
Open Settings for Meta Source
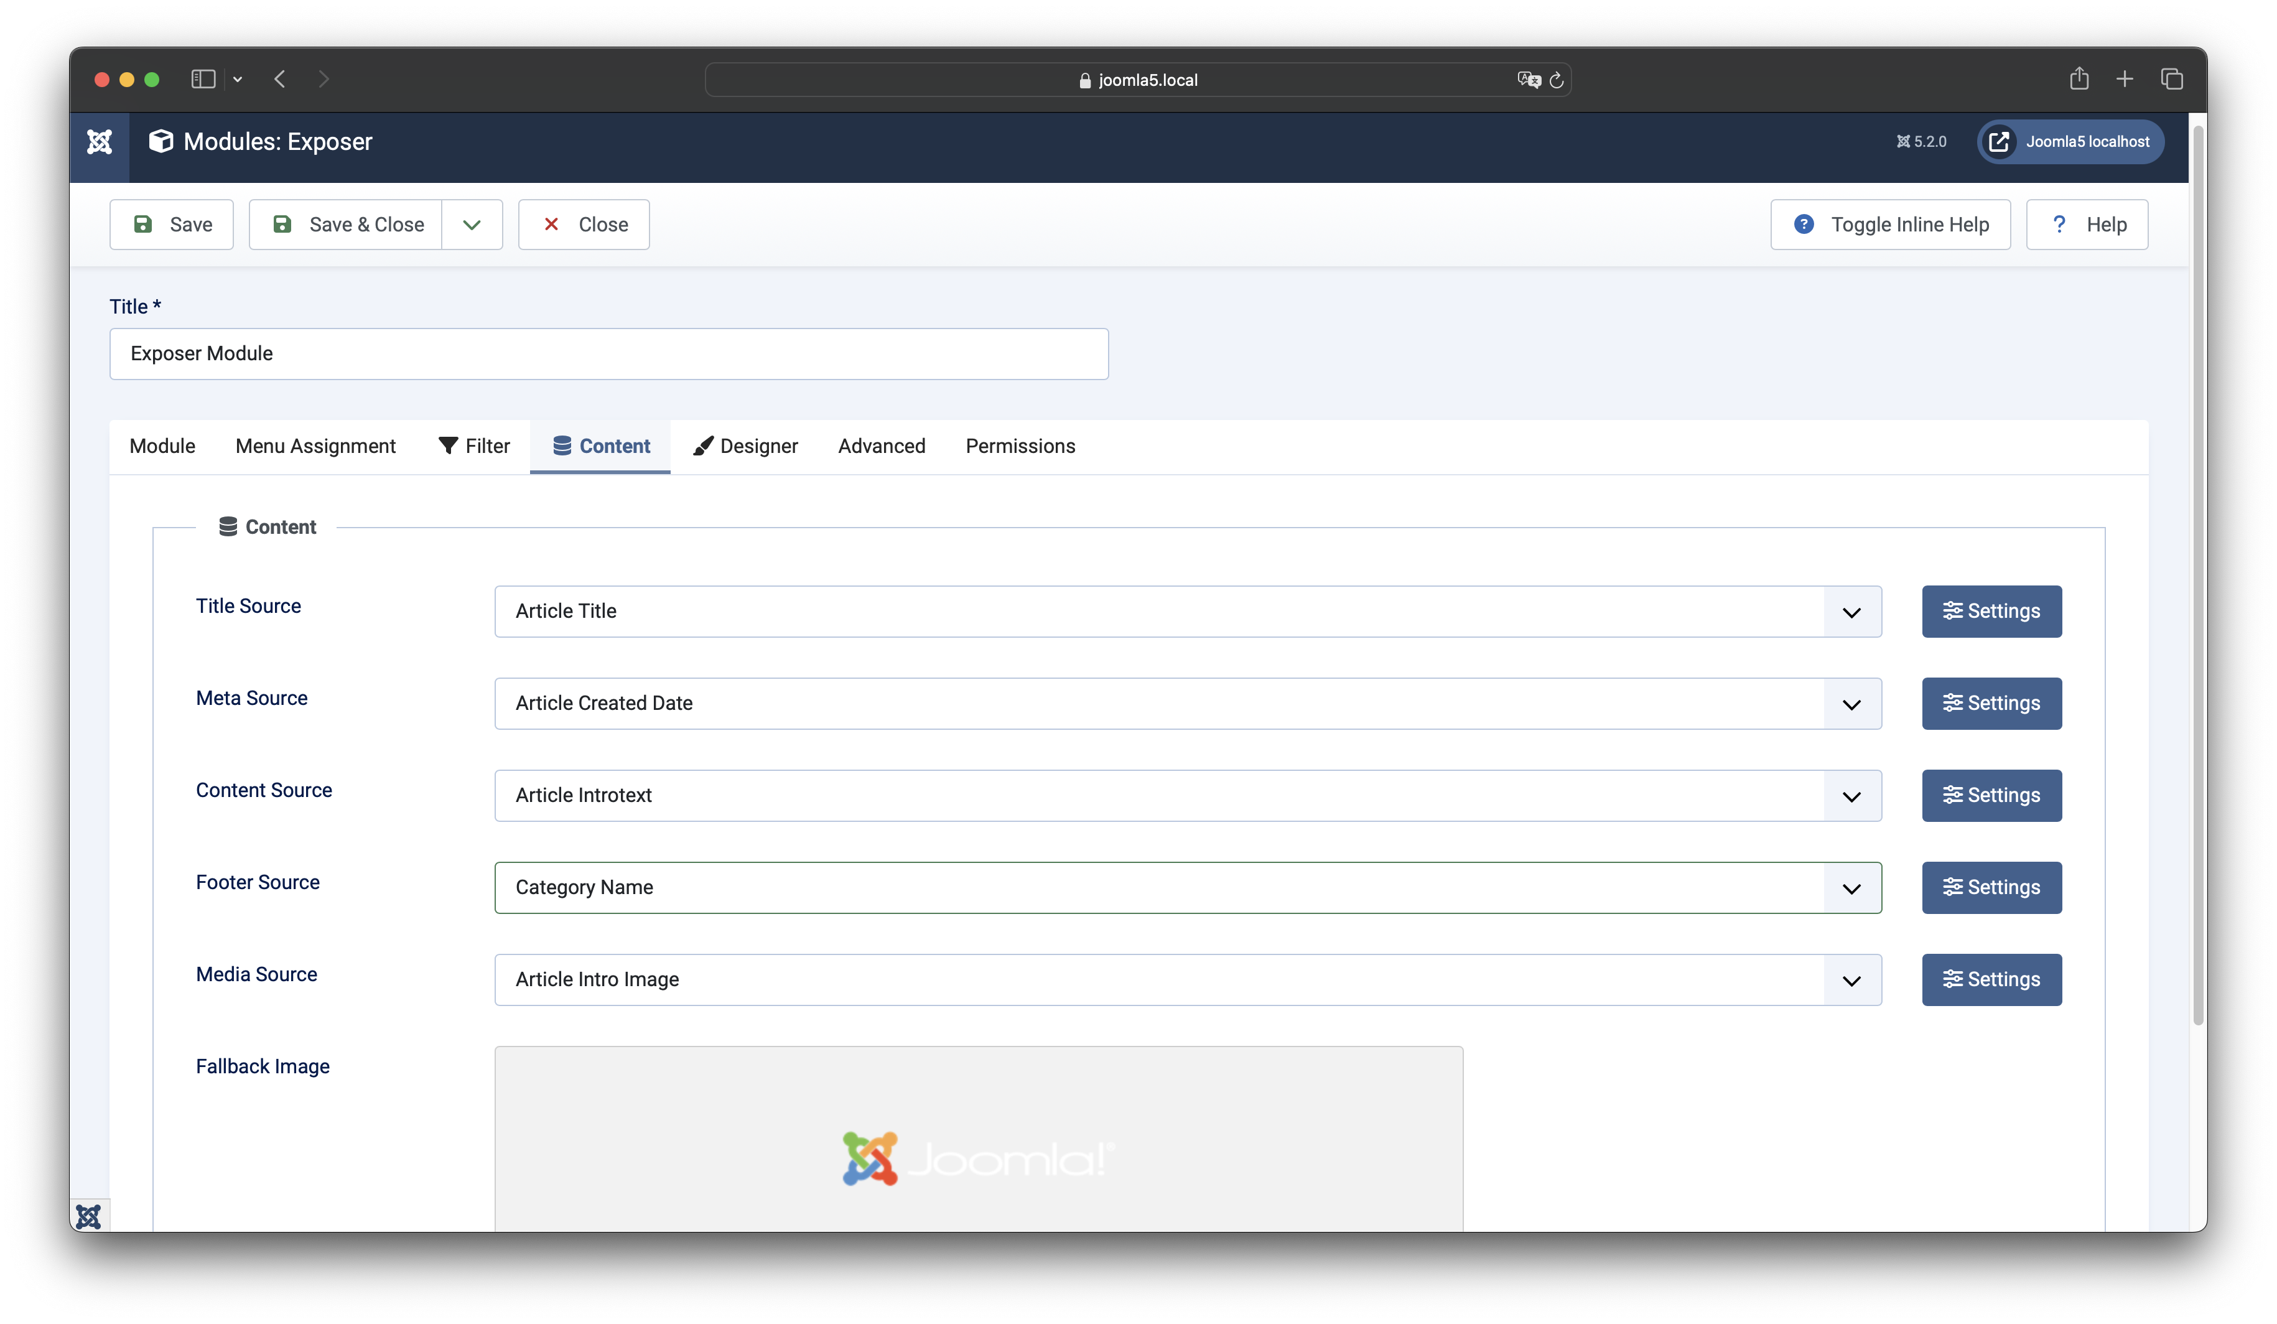pos(1991,703)
